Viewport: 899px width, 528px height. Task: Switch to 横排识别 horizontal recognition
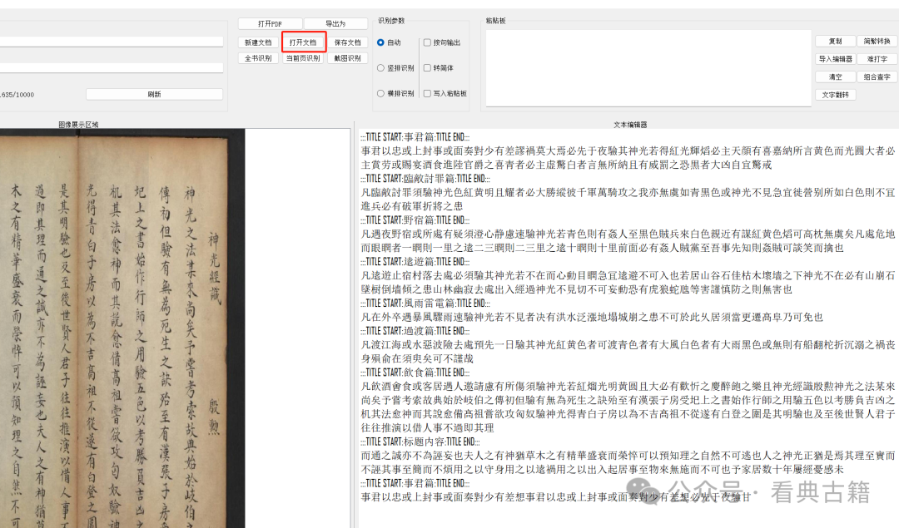click(381, 94)
